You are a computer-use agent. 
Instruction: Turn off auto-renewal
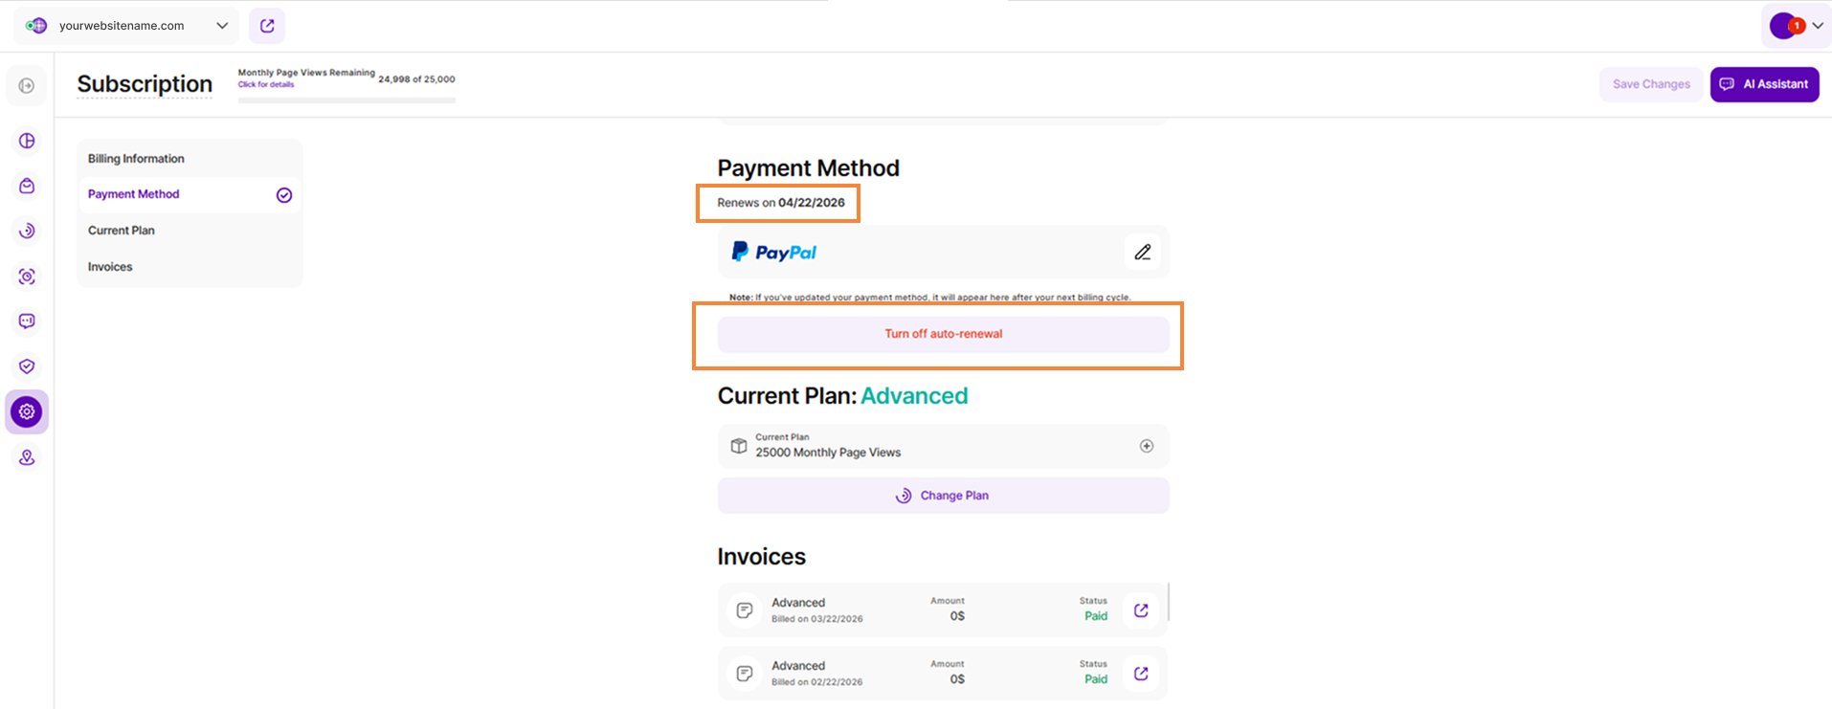[x=943, y=334]
